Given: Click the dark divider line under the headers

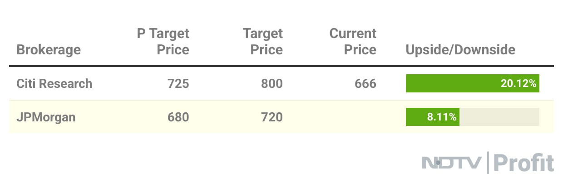Looking at the screenshot, I should click(281, 67).
